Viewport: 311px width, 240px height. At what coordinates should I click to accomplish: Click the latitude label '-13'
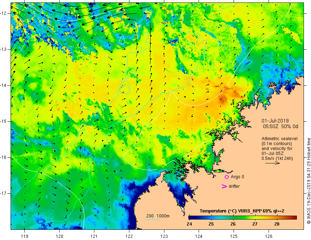[x=4, y=49]
